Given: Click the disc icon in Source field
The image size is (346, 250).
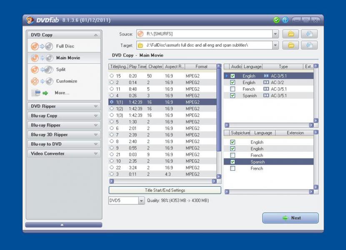Looking at the screenshot, I should click(140, 34).
